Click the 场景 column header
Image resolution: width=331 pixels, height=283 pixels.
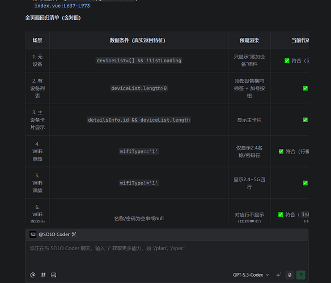click(37, 40)
